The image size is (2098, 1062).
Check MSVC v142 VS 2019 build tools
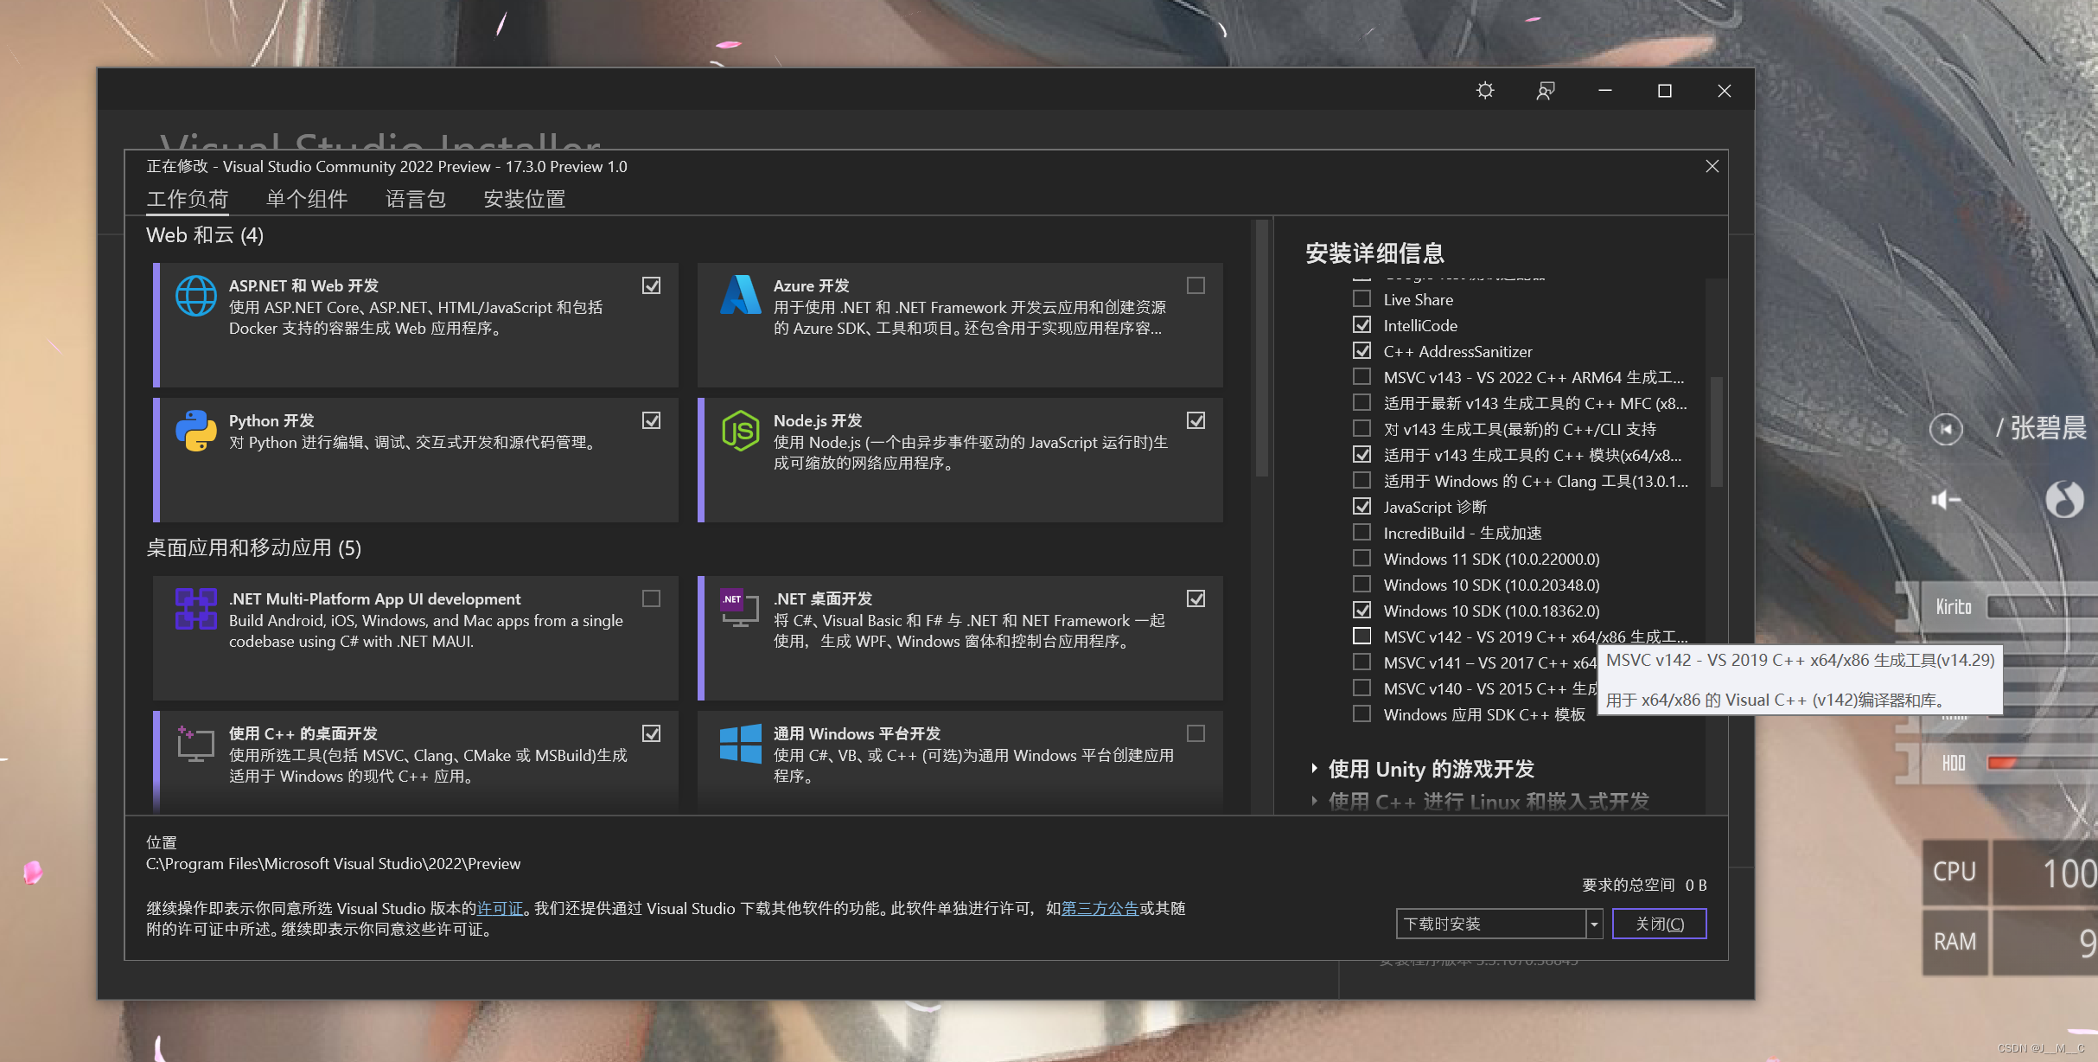click(1362, 637)
